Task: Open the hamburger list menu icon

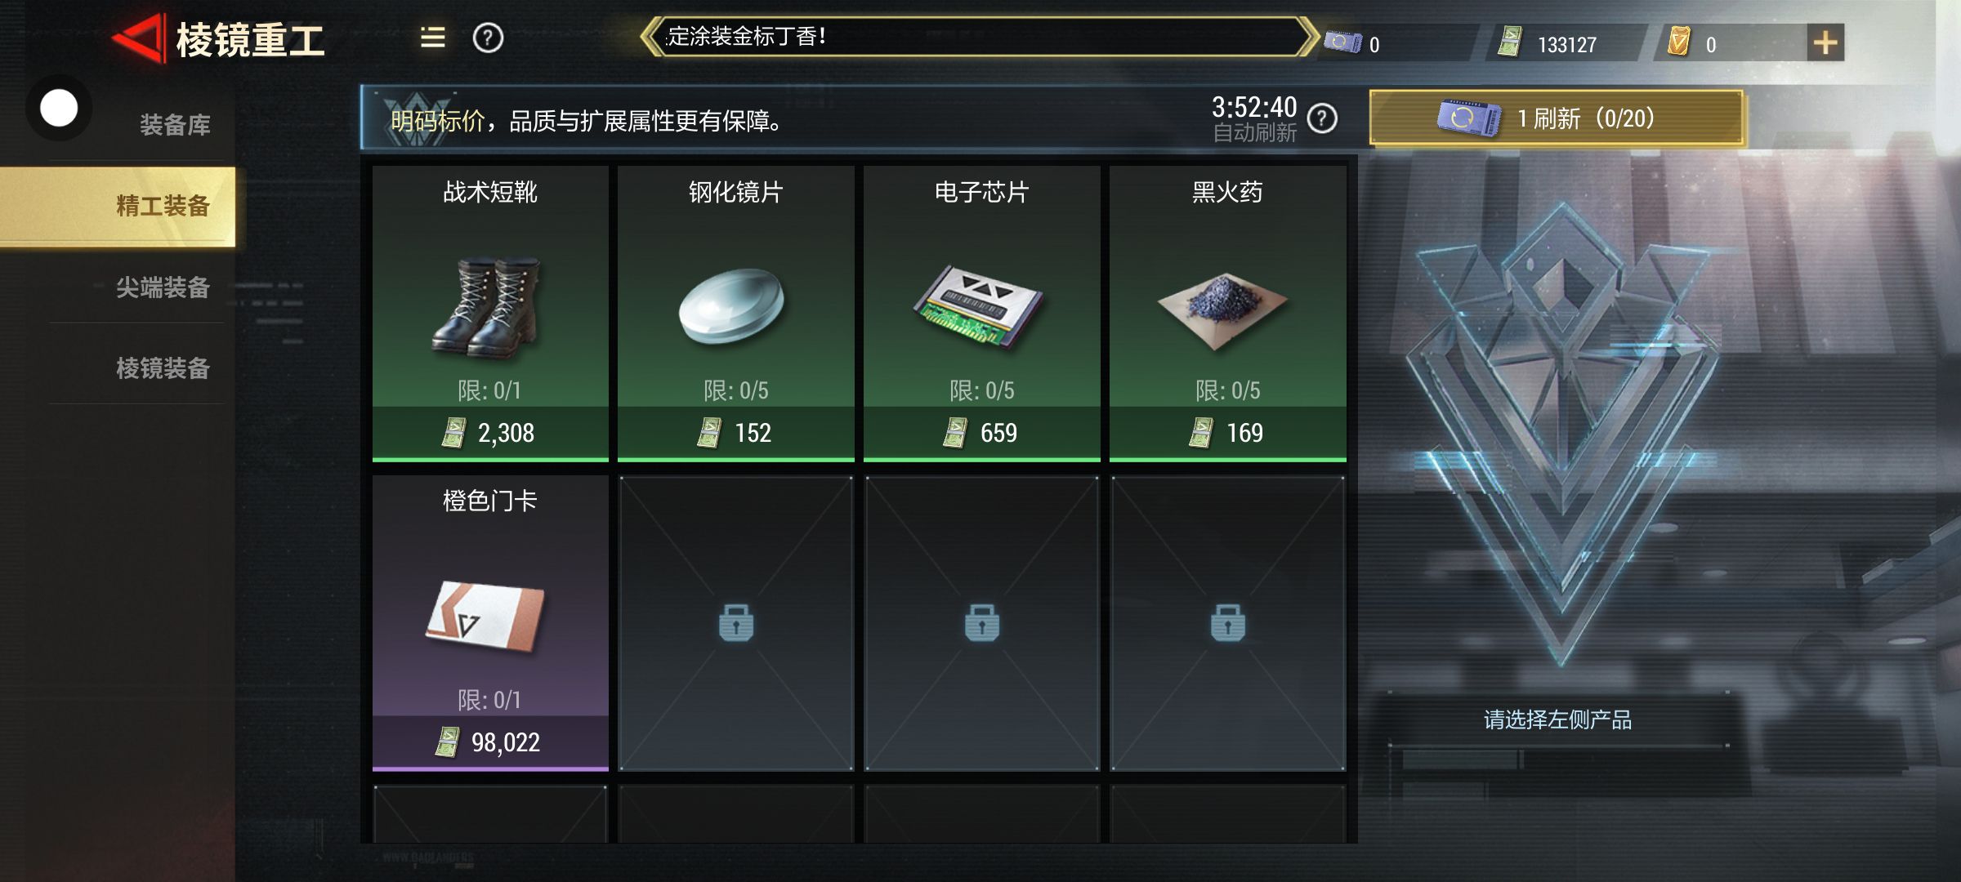Action: pos(432,38)
